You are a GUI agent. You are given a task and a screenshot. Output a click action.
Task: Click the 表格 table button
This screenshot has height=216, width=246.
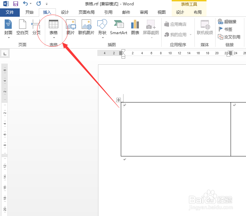54,27
